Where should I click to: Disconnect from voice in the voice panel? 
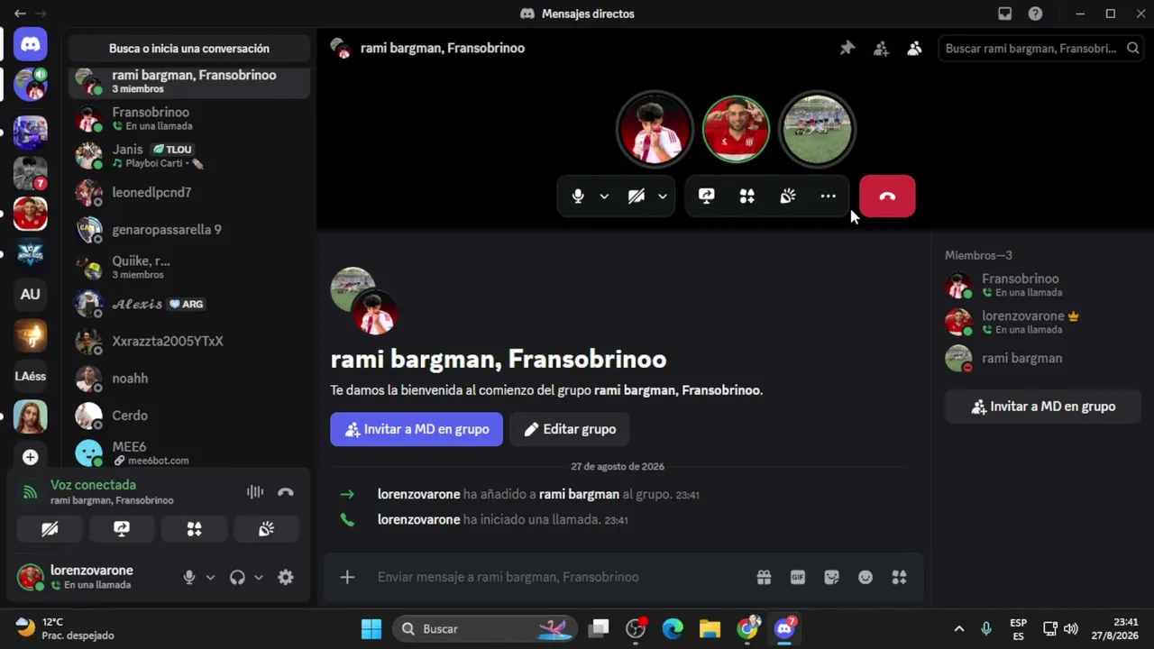tap(286, 492)
